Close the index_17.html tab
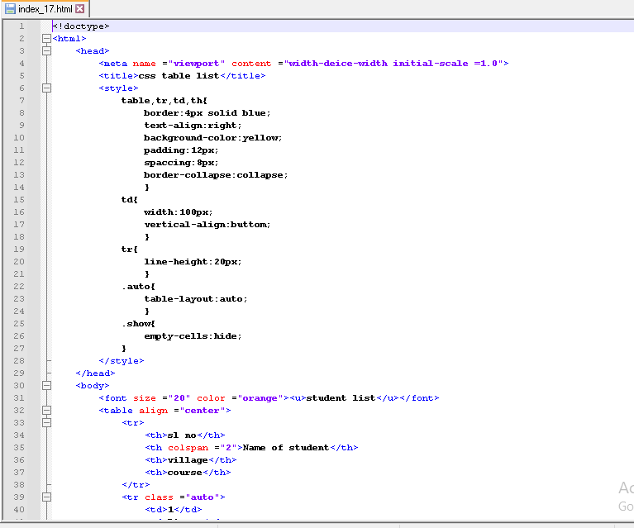 coord(80,9)
